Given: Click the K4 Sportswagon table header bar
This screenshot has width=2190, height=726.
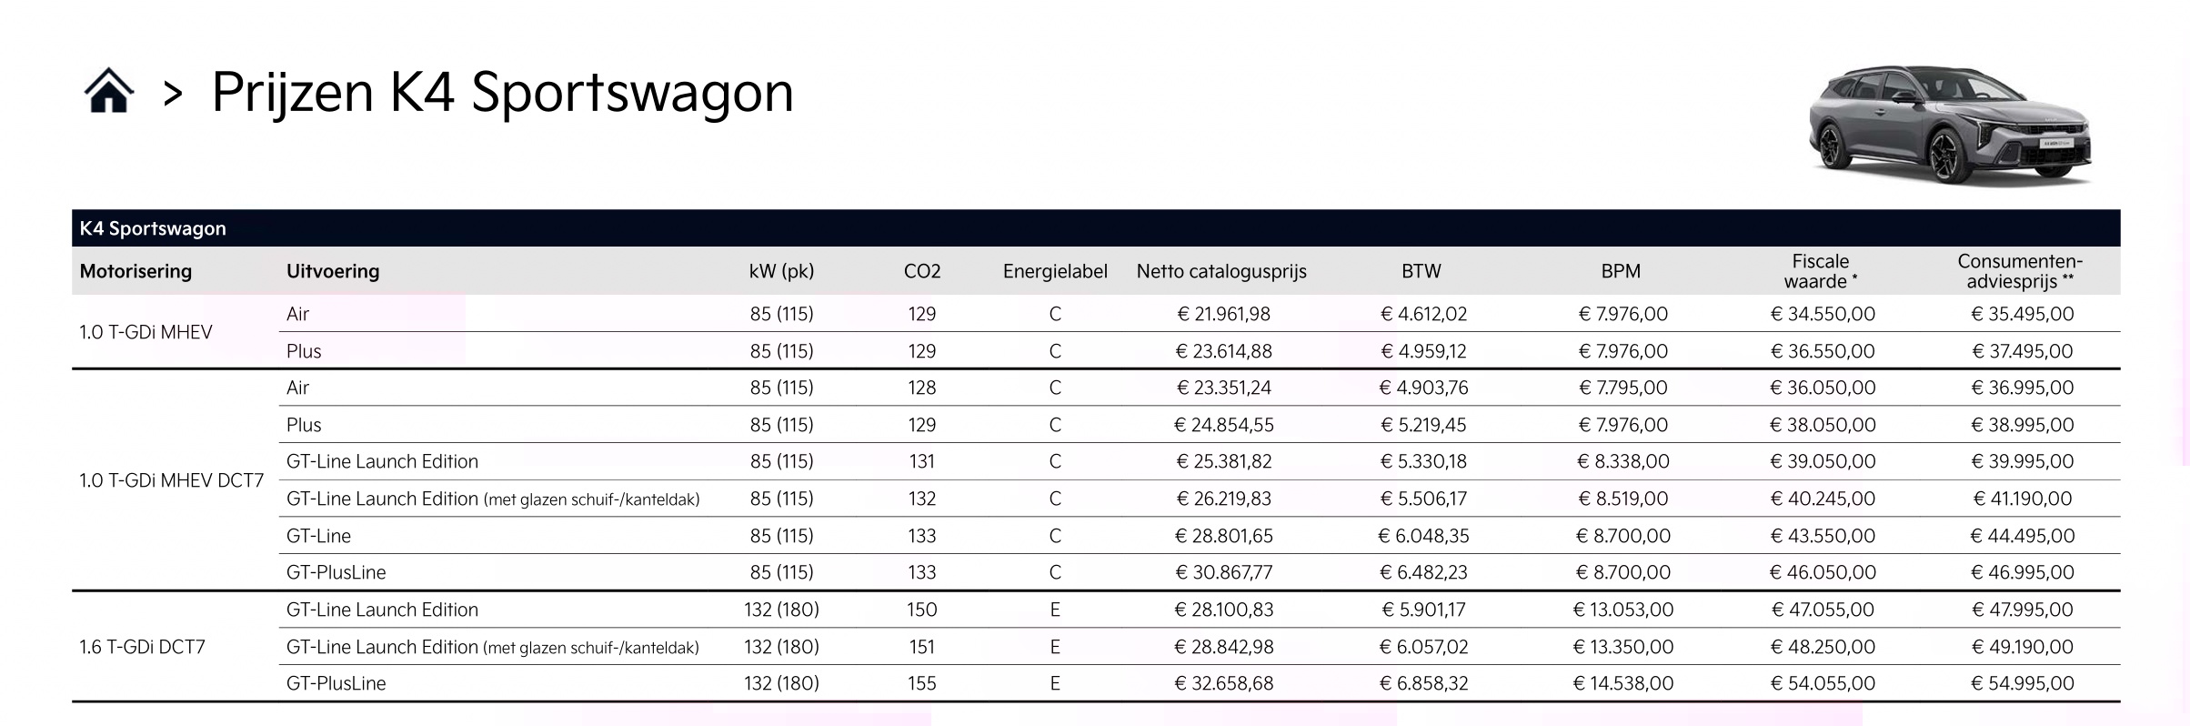Looking at the screenshot, I should (1095, 228).
